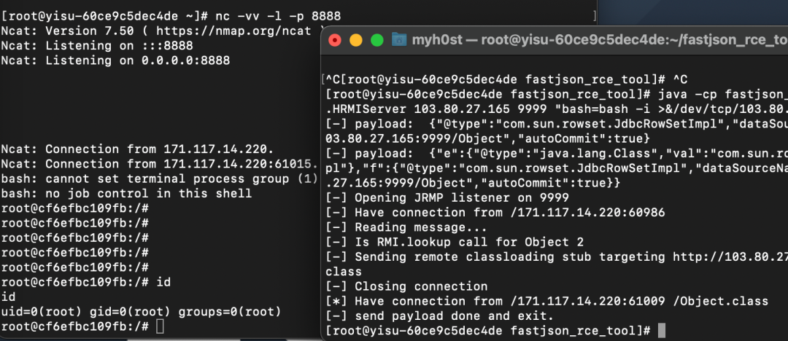The image size is (788, 341).
Task: Click 'Sending remote classloading stub targeting' line
Action: (x=556, y=256)
